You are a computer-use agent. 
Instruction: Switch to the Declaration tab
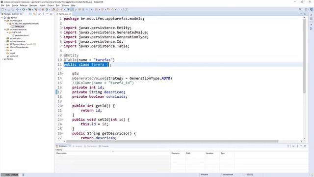[90, 146]
